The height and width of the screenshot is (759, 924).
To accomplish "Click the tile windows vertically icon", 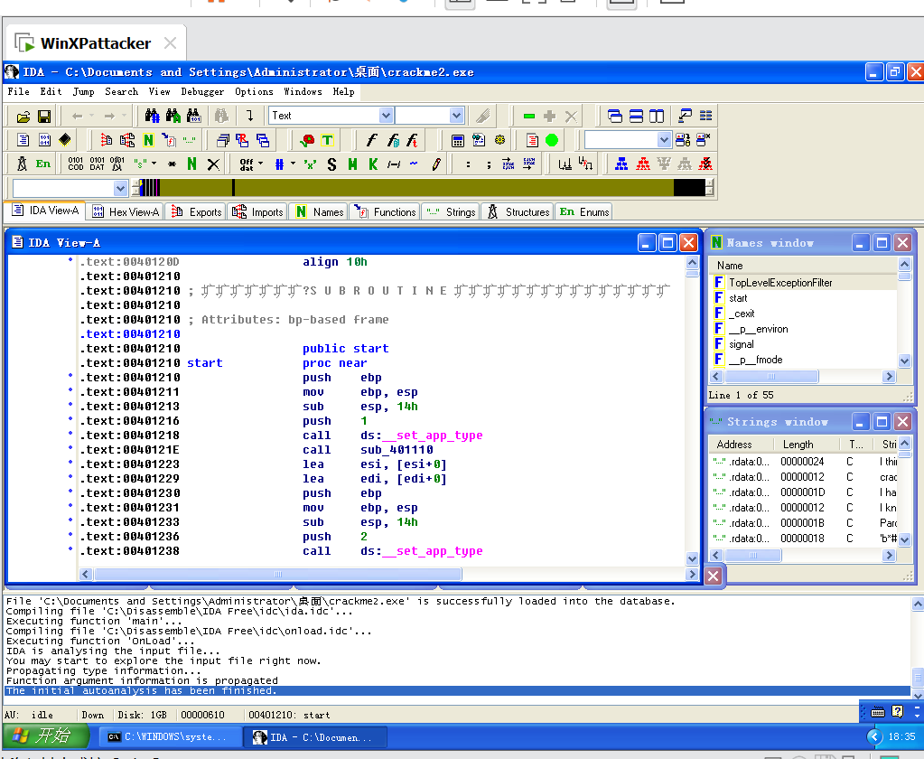I will click(x=657, y=116).
